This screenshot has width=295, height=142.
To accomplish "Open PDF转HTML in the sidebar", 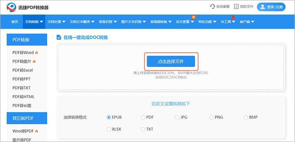I will [x=24, y=97].
